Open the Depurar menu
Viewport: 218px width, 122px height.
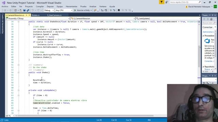[50, 6]
